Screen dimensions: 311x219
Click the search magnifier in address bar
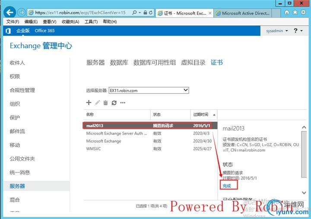[x=134, y=13]
